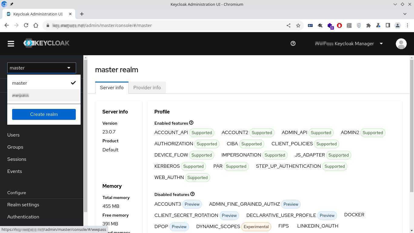Expand the Keycloak Manager user dropdown
Viewport: 414px width, 233px height.
point(381,44)
